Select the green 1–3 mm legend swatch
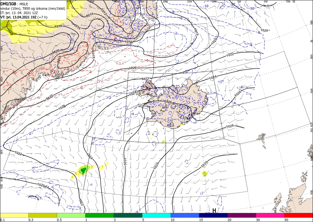Image resolution: width=313 pixels, height=222 pixels. pos(100,215)
